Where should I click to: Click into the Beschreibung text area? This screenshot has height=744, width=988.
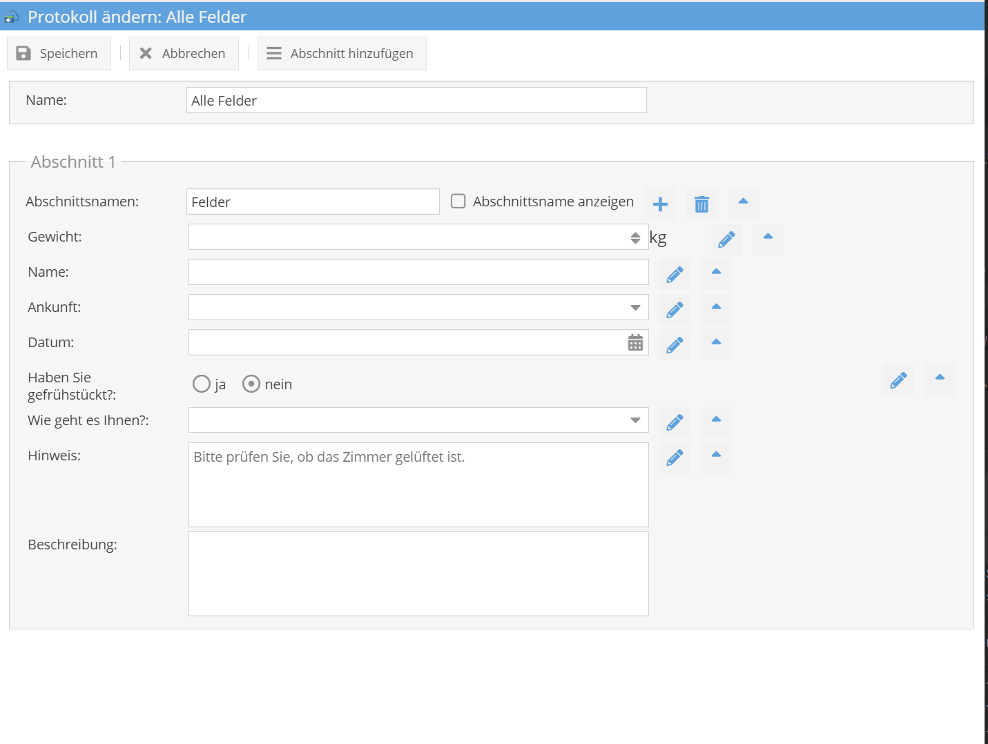coord(418,574)
